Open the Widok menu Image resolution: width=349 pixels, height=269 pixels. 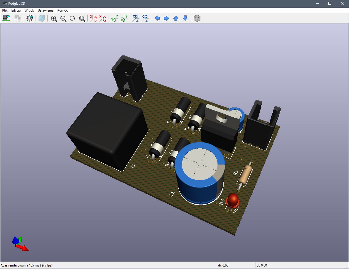(29, 10)
